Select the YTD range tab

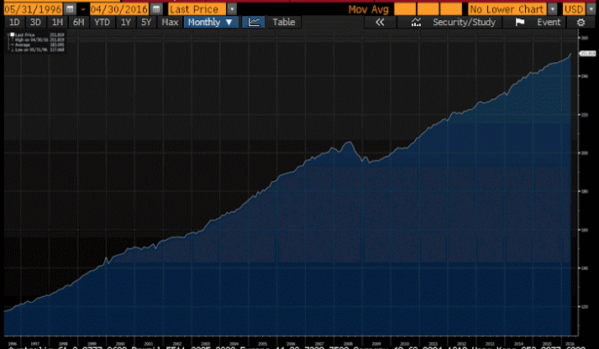pos(102,22)
